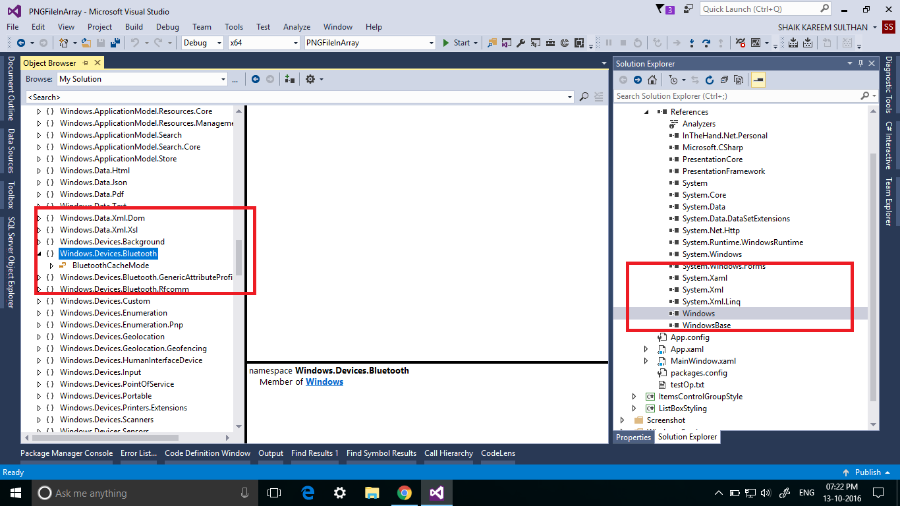Image resolution: width=900 pixels, height=506 pixels.
Task: Expand MainWindow.xaml node in Solution Explorer
Action: [646, 361]
